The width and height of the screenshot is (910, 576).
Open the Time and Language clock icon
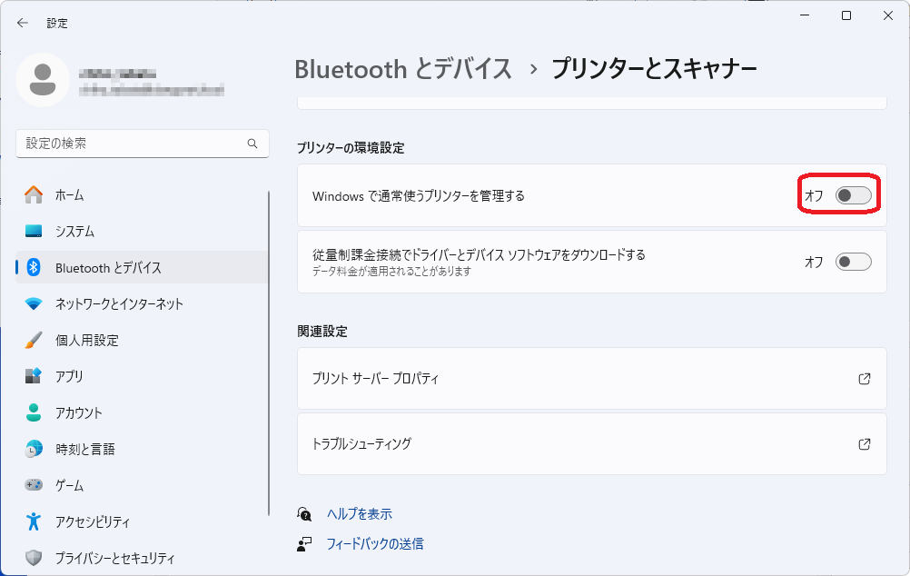coord(34,449)
